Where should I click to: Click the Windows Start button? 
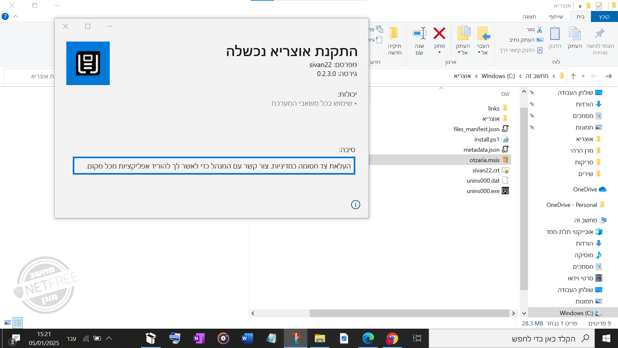tap(606, 338)
